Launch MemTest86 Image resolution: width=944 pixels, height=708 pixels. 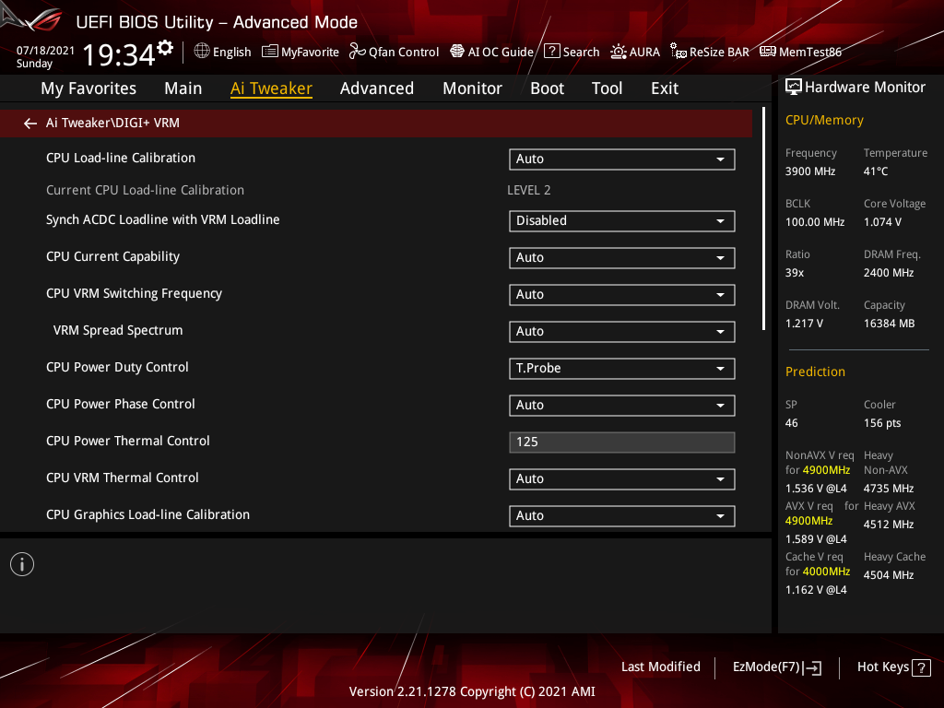point(800,52)
